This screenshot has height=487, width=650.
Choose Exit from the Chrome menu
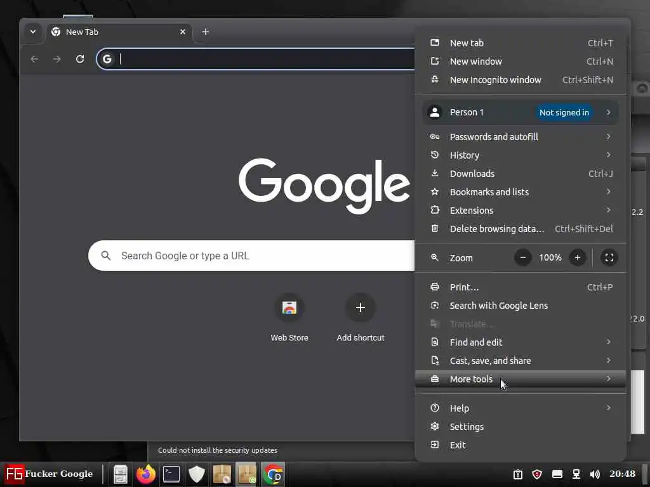[521, 445]
